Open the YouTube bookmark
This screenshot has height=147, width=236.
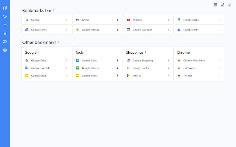click(148, 19)
